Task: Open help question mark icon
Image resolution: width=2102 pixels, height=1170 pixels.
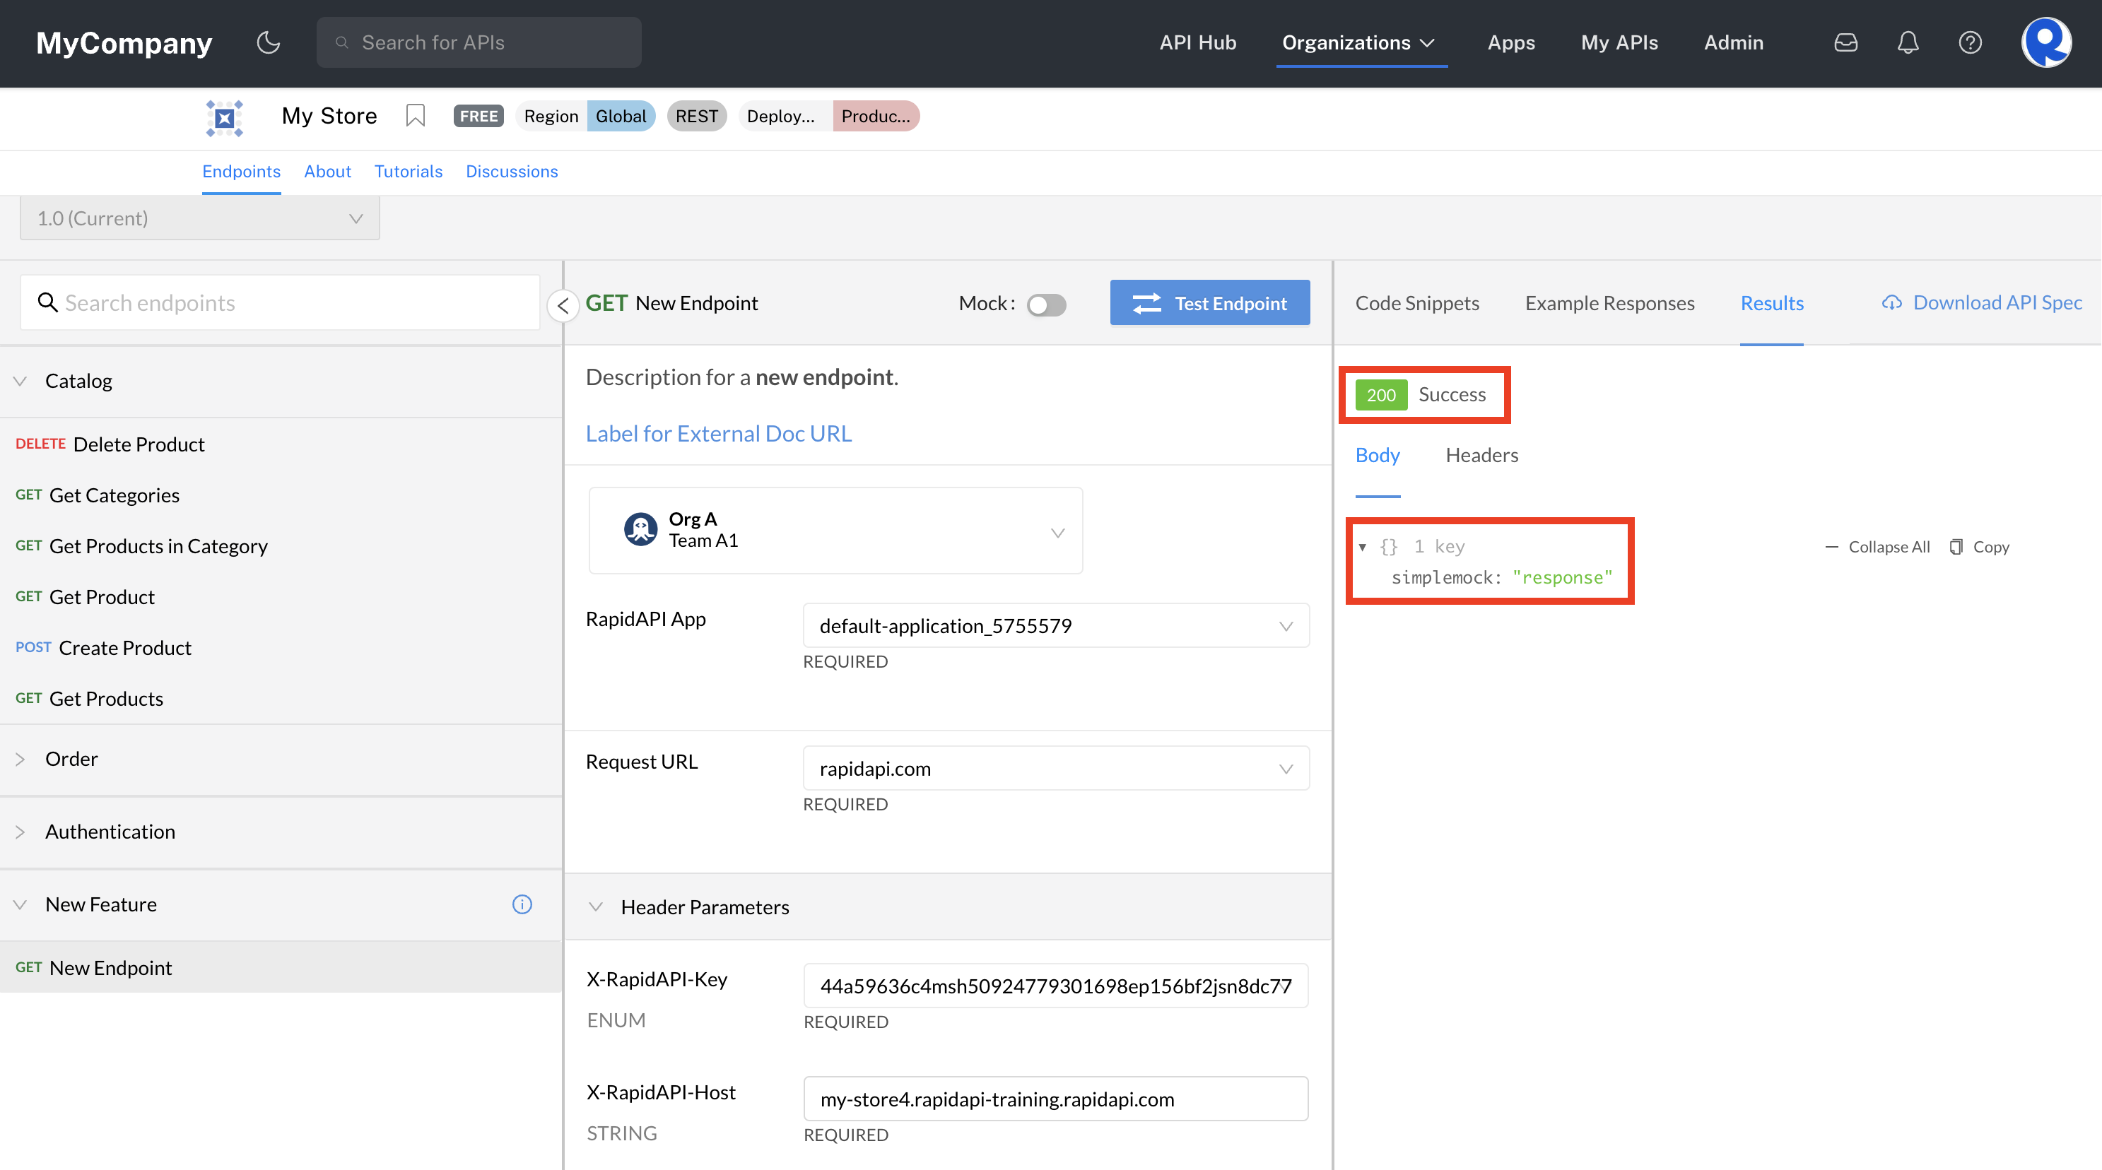Action: tap(1970, 42)
